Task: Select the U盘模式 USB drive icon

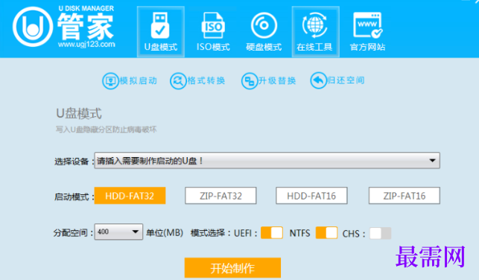Action: (160, 25)
